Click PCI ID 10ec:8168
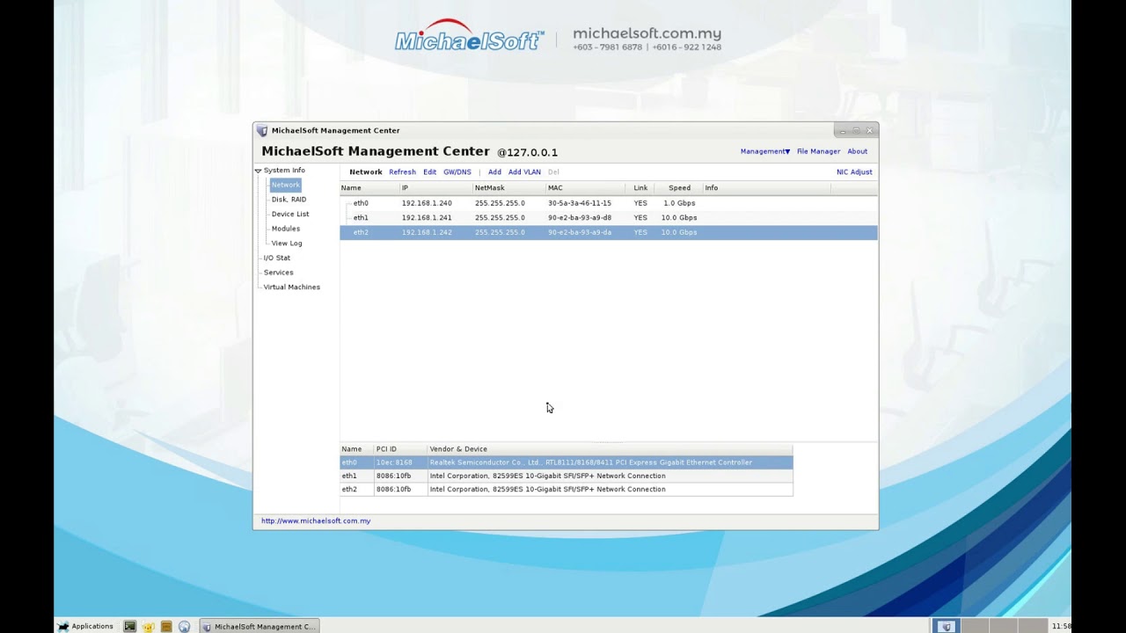The height and width of the screenshot is (633, 1126). [393, 462]
